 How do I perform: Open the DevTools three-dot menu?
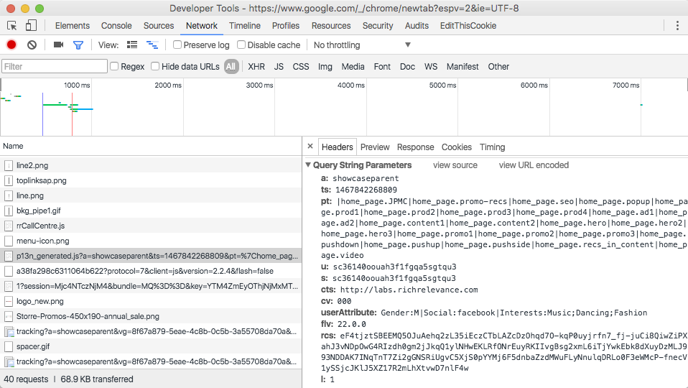[677, 25]
